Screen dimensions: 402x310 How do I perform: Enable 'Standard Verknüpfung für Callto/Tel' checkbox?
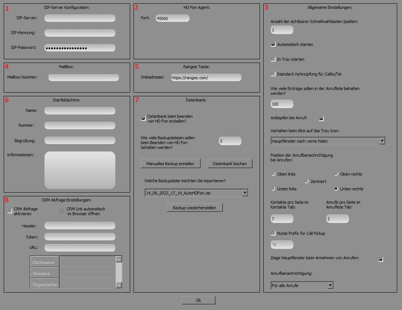[273, 74]
